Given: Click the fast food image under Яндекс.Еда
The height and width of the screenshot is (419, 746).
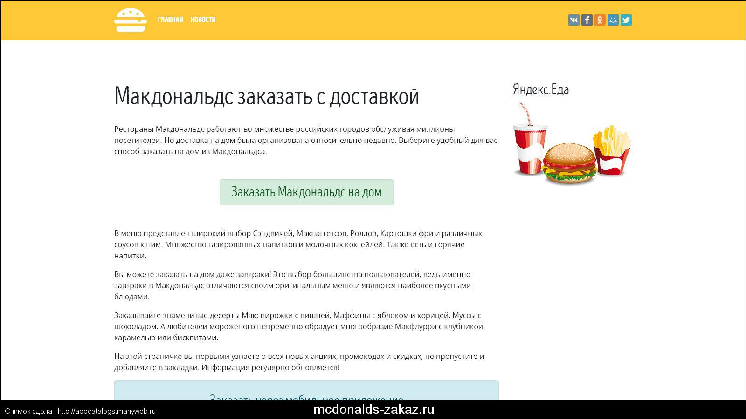Looking at the screenshot, I should point(572,143).
